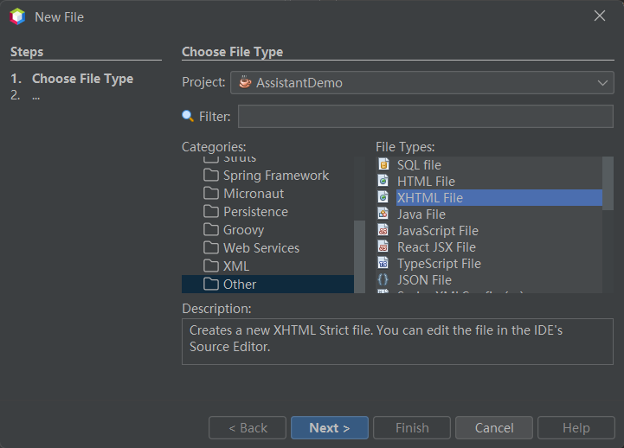
Task: Click the search magnifier icon beside Filter
Action: 188,116
